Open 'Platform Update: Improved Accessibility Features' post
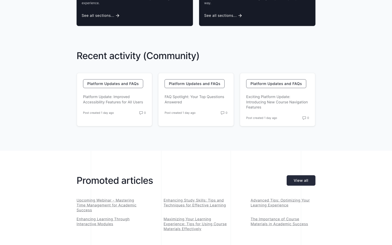This screenshot has height=245, width=392. click(113, 99)
